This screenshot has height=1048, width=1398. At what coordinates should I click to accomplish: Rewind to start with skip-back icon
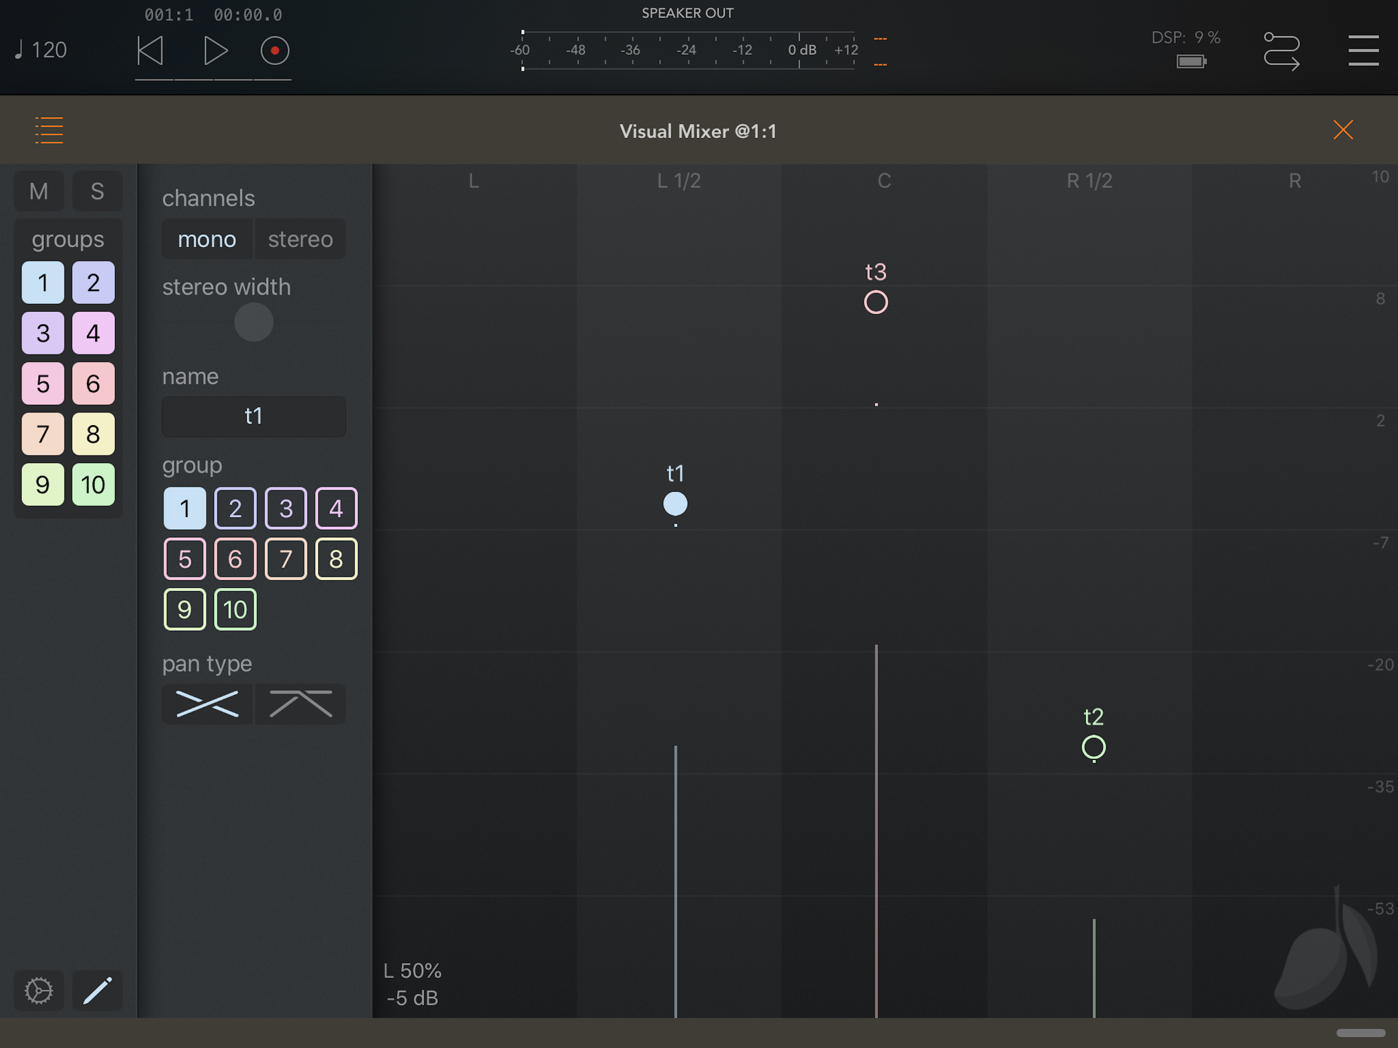pyautogui.click(x=150, y=51)
